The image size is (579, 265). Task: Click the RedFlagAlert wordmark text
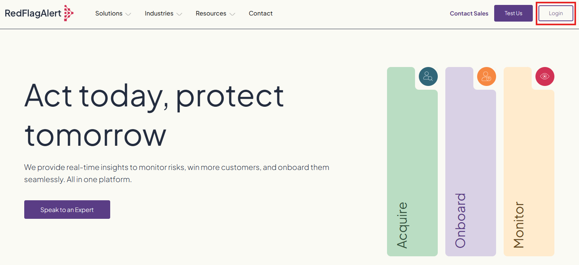coord(33,13)
